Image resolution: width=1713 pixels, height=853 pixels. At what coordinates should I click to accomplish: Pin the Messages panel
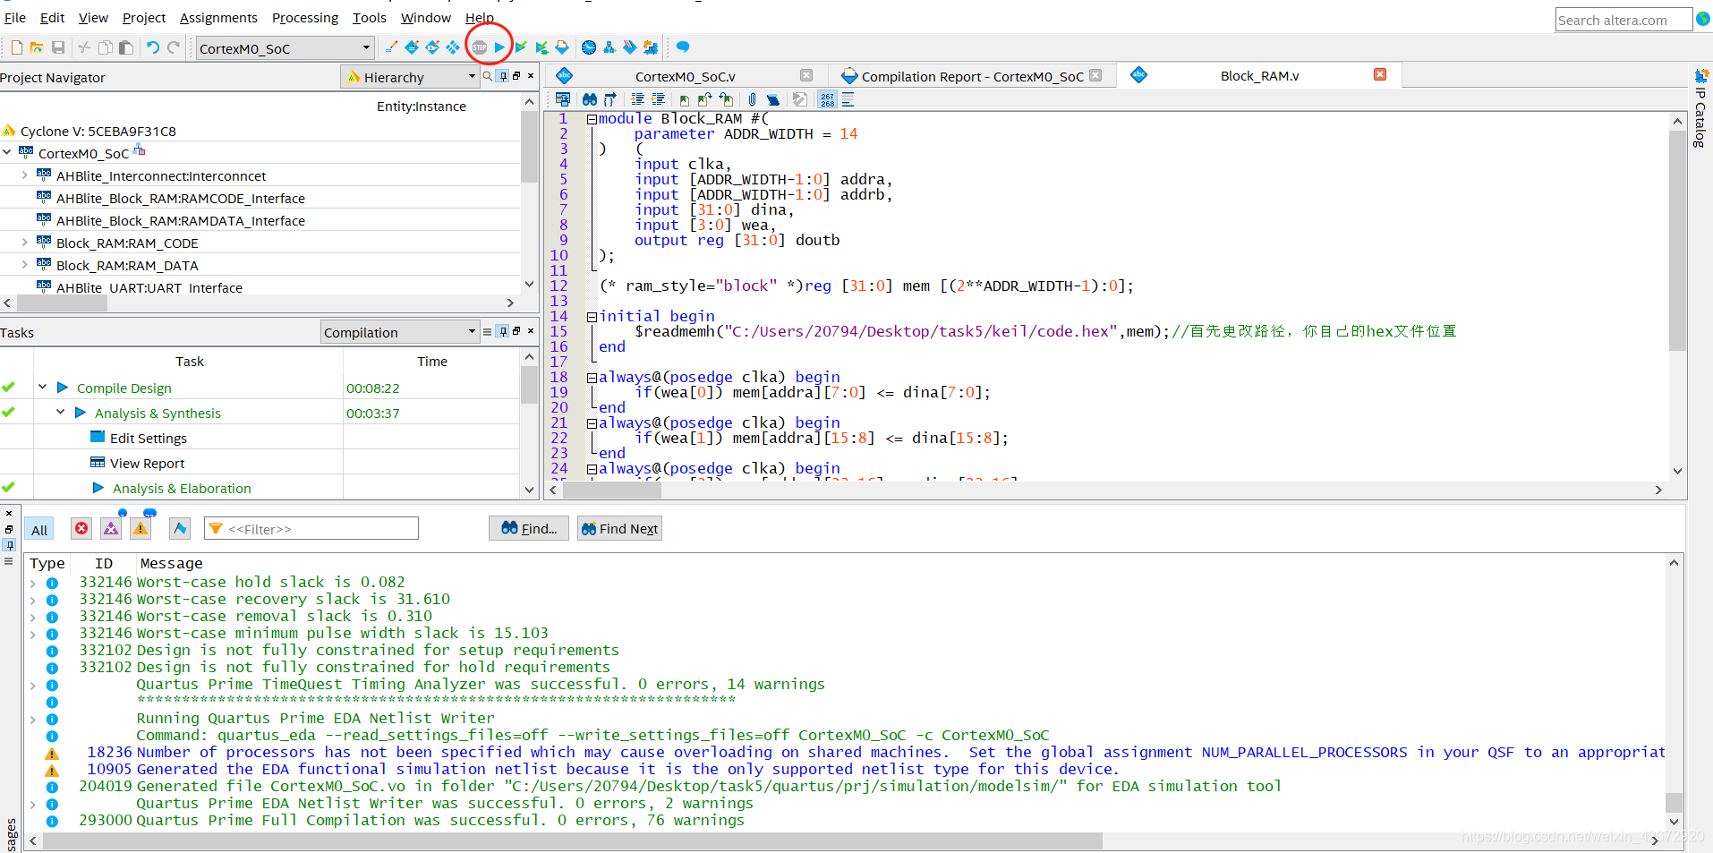pyautogui.click(x=9, y=544)
